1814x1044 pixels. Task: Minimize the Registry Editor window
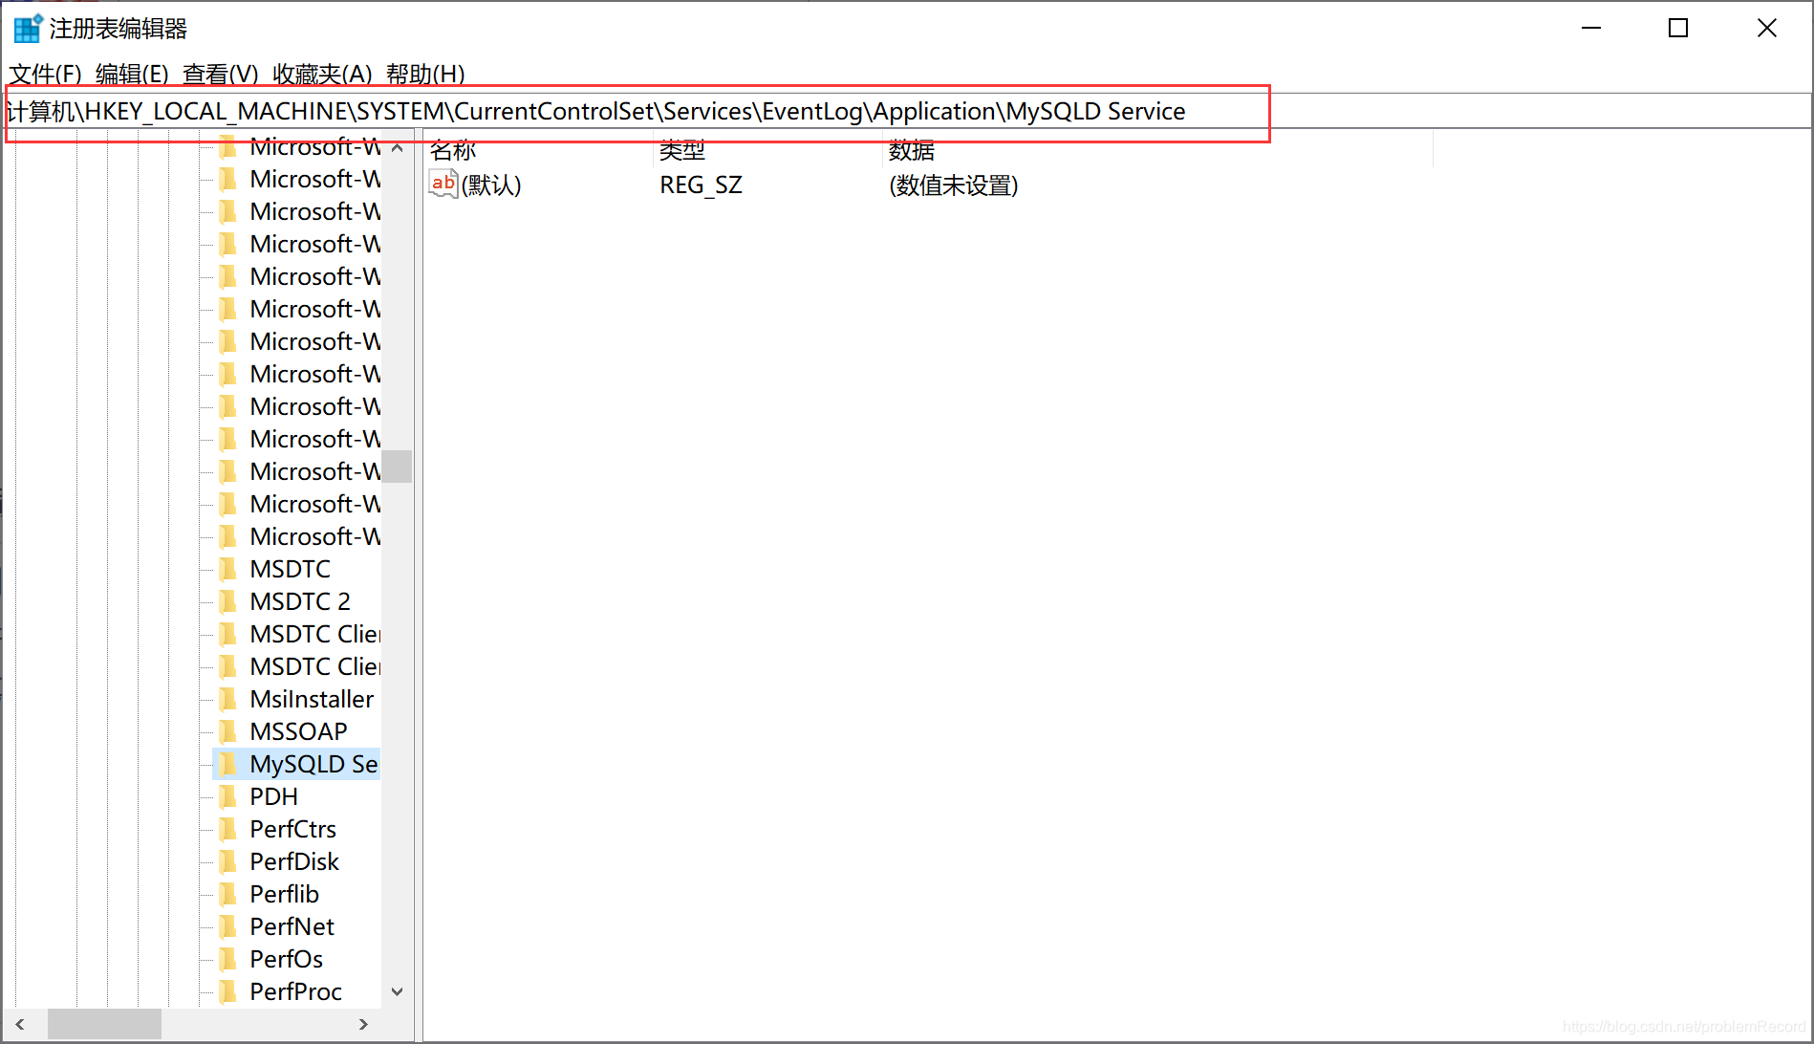coord(1591,29)
